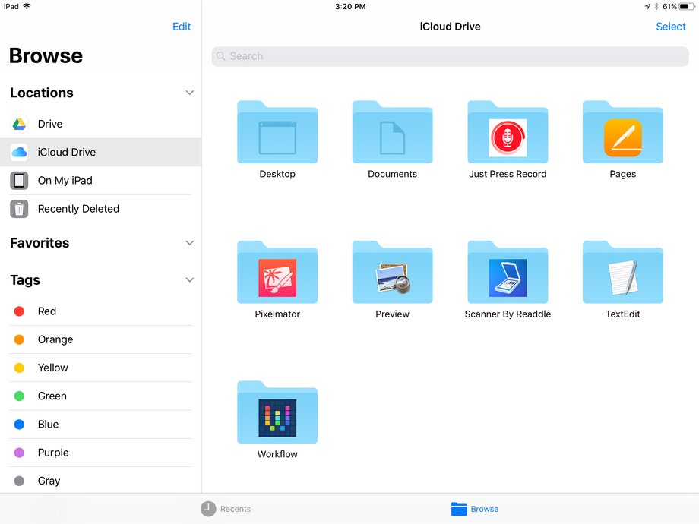This screenshot has width=699, height=524.
Task: Choose the Purple tag
Action: pyautogui.click(x=100, y=453)
